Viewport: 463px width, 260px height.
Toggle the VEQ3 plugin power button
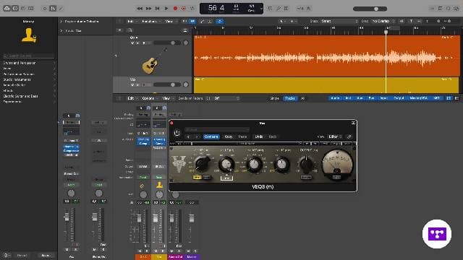click(x=177, y=133)
